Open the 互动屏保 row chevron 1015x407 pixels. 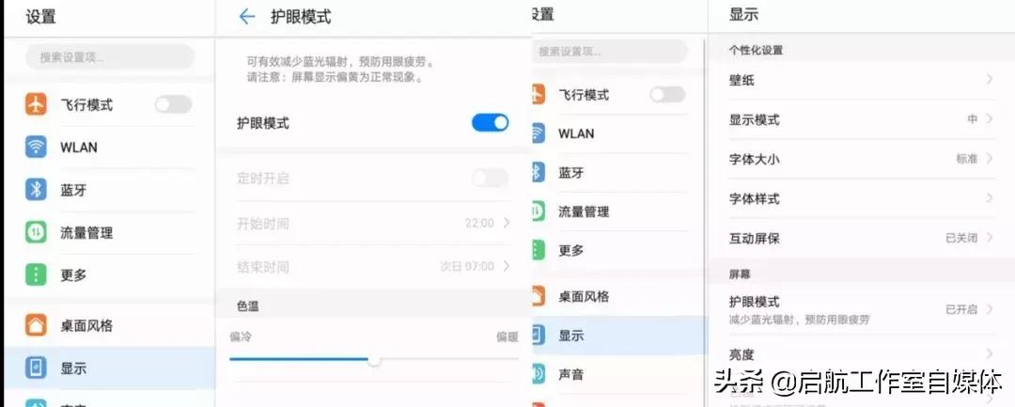pos(990,238)
